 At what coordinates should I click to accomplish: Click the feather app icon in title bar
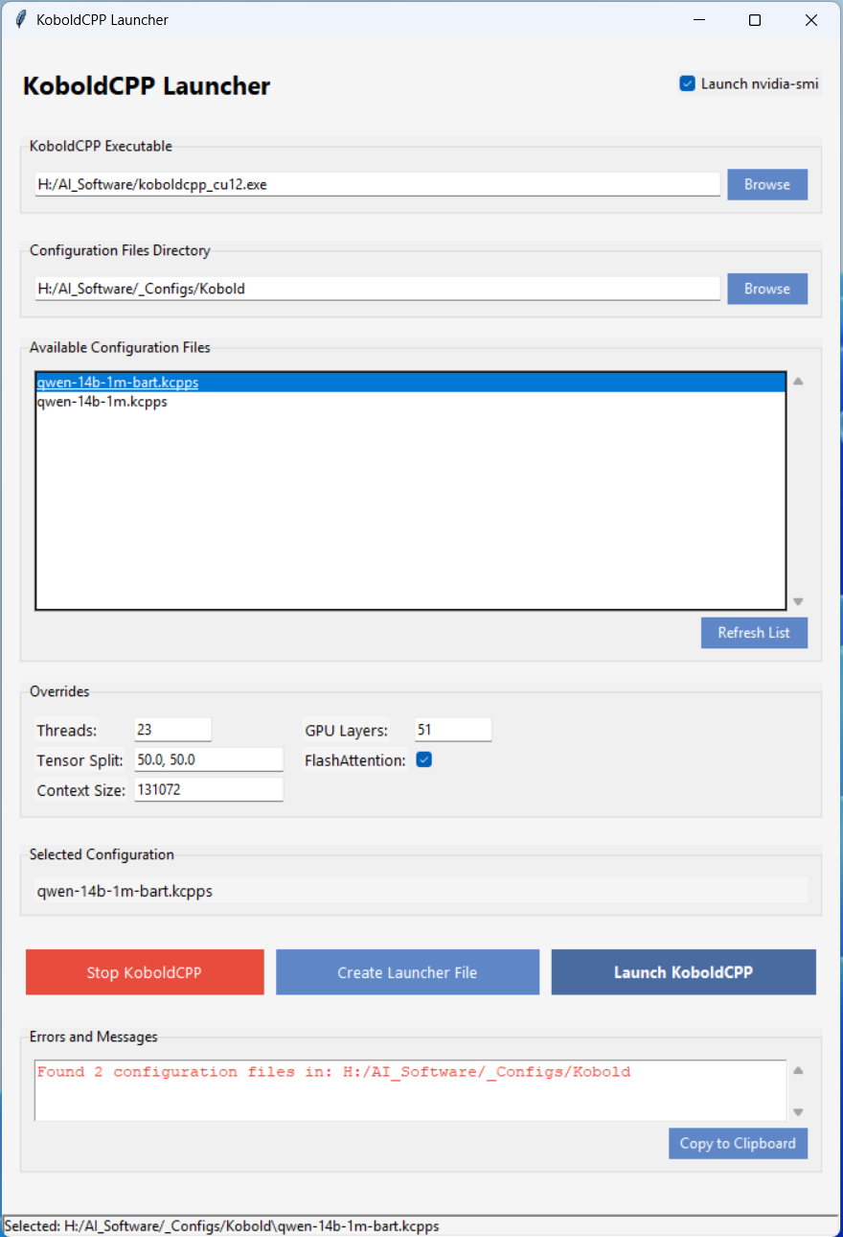pyautogui.click(x=20, y=19)
